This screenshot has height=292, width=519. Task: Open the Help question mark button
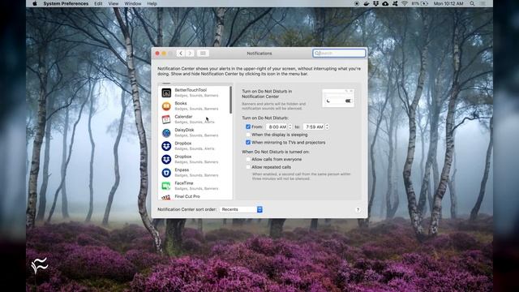click(x=358, y=209)
